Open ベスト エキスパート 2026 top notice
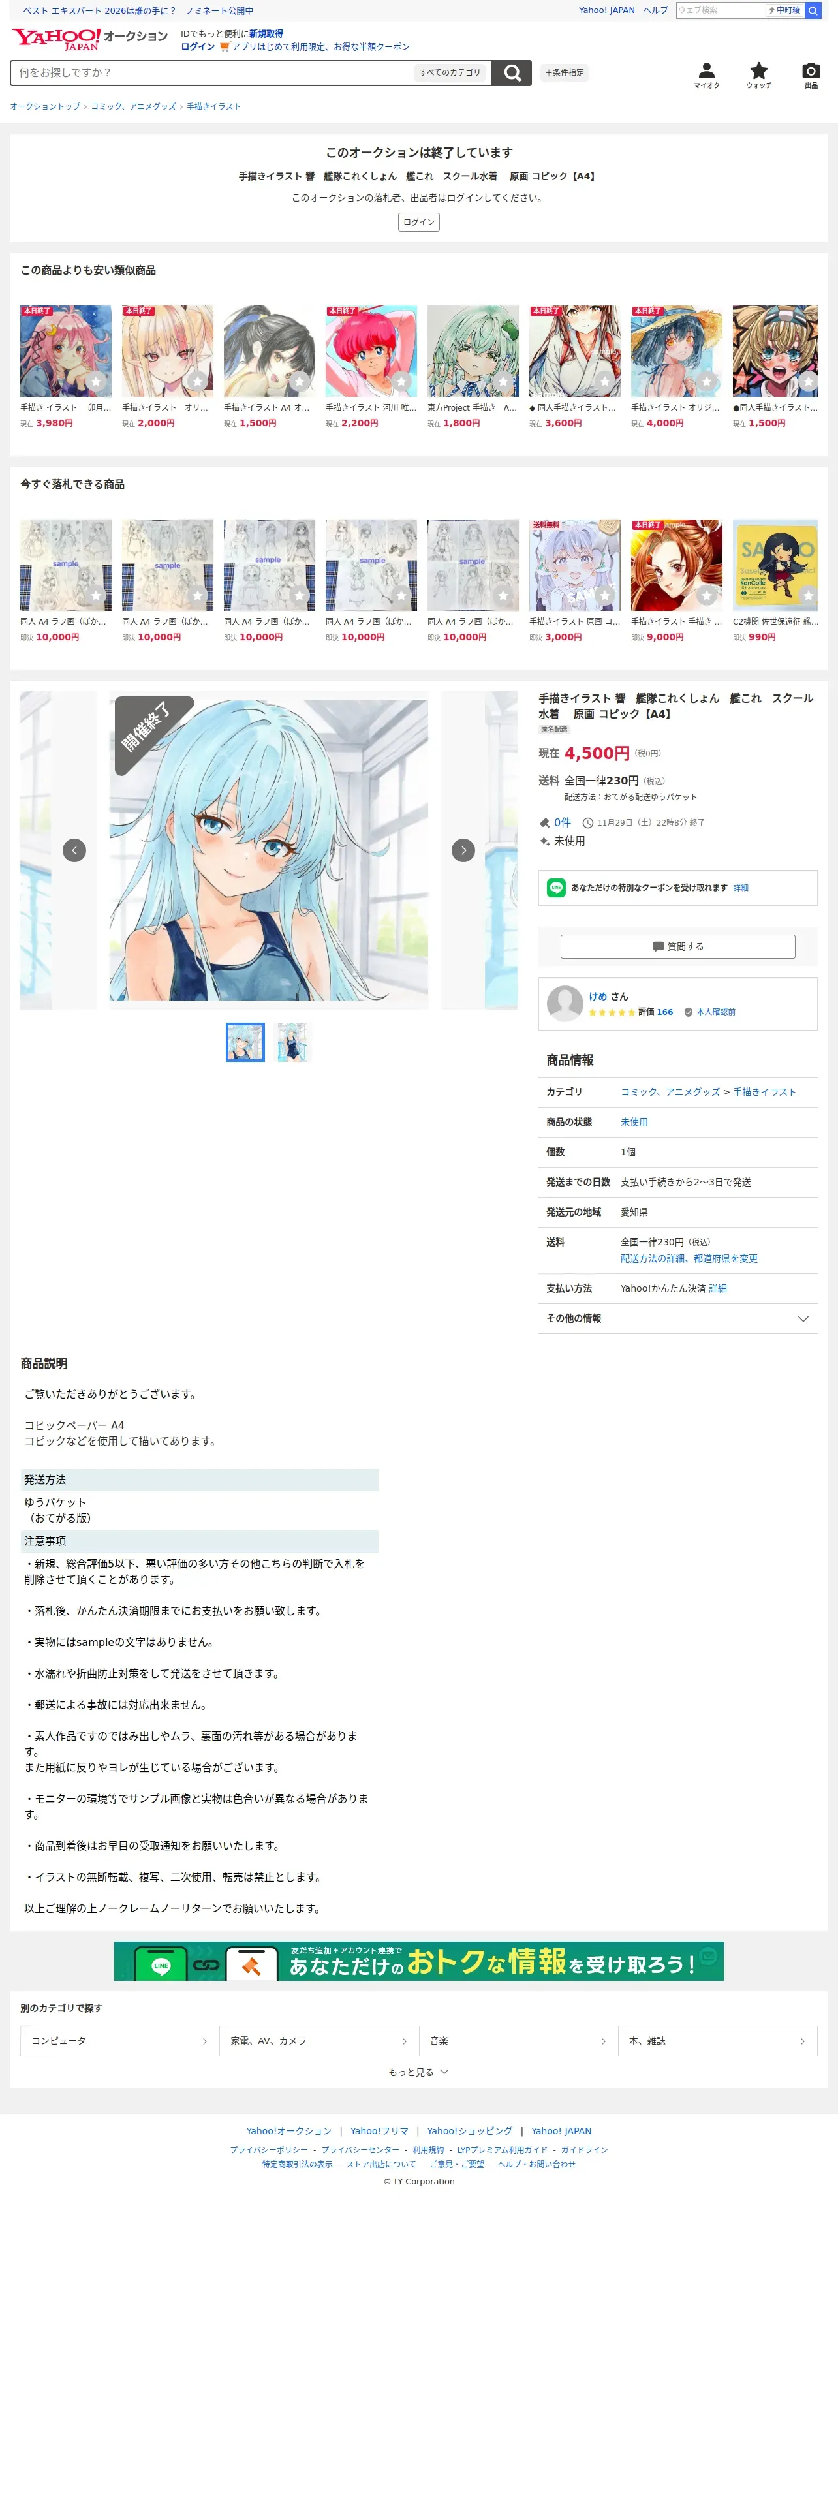838x2514 pixels. [x=138, y=10]
